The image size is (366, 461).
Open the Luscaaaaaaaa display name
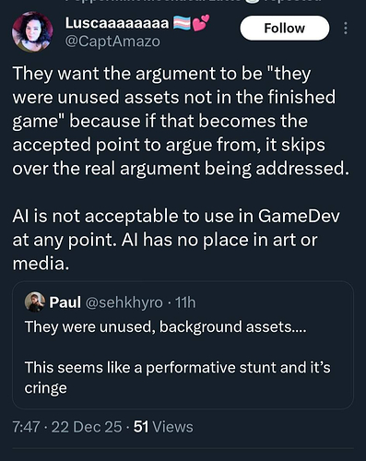click(x=117, y=23)
